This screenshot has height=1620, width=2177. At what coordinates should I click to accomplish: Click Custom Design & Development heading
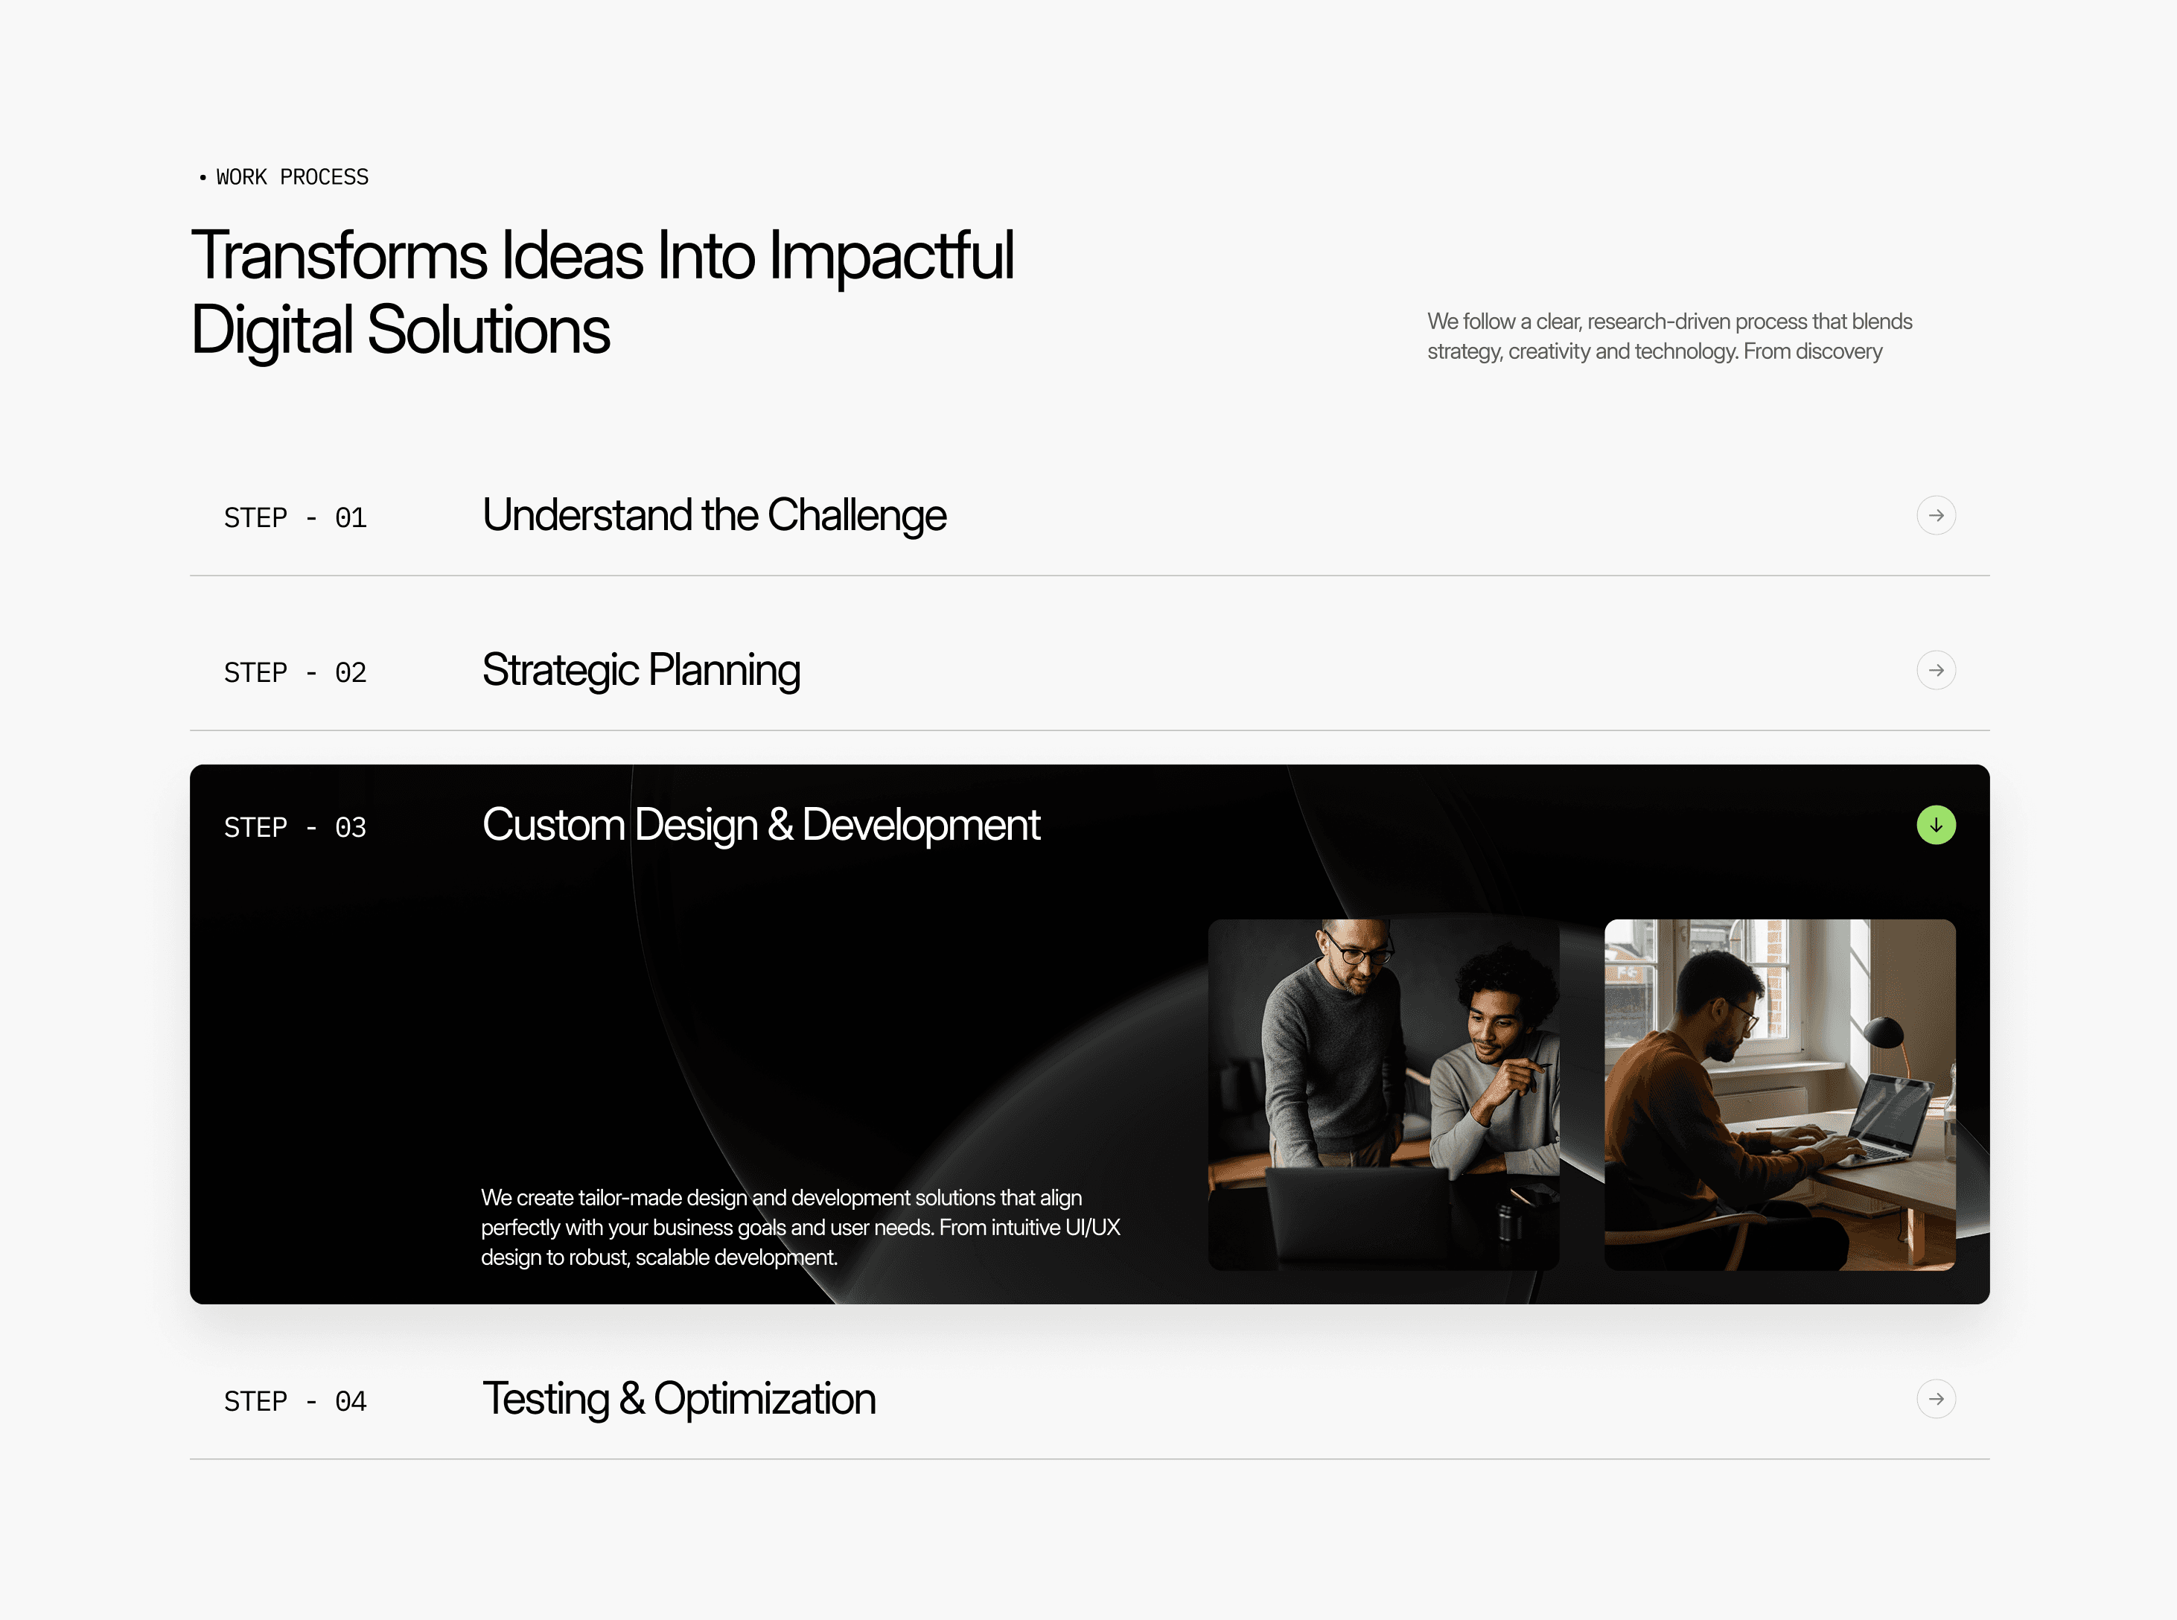pos(760,826)
